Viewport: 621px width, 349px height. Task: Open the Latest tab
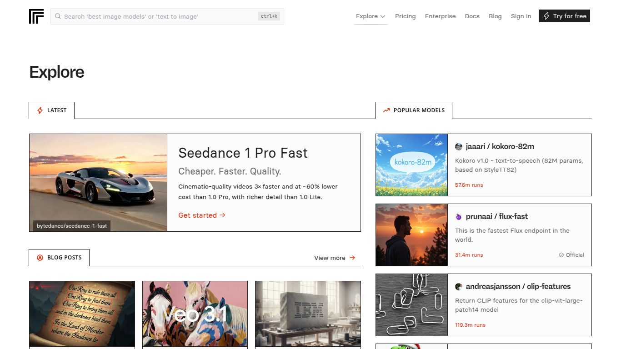(52, 110)
